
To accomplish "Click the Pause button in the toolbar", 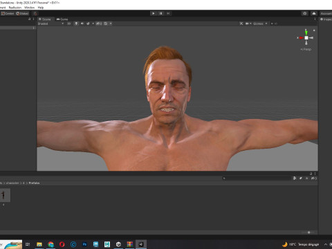I will click(x=161, y=14).
